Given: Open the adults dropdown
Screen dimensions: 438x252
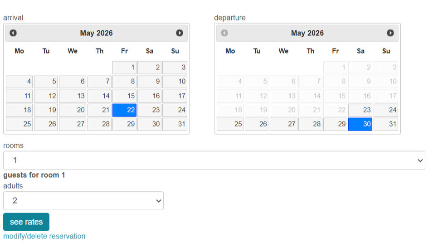Looking at the screenshot, I should pyautogui.click(x=83, y=201).
